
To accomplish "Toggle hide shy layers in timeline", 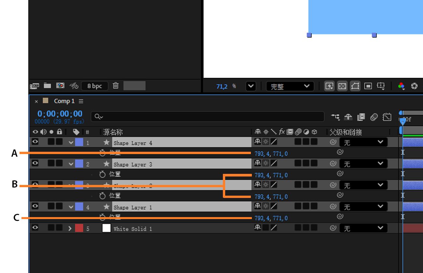I will click(348, 117).
